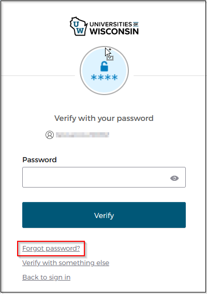
Task: Click the blurred username text
Action: click(82, 135)
